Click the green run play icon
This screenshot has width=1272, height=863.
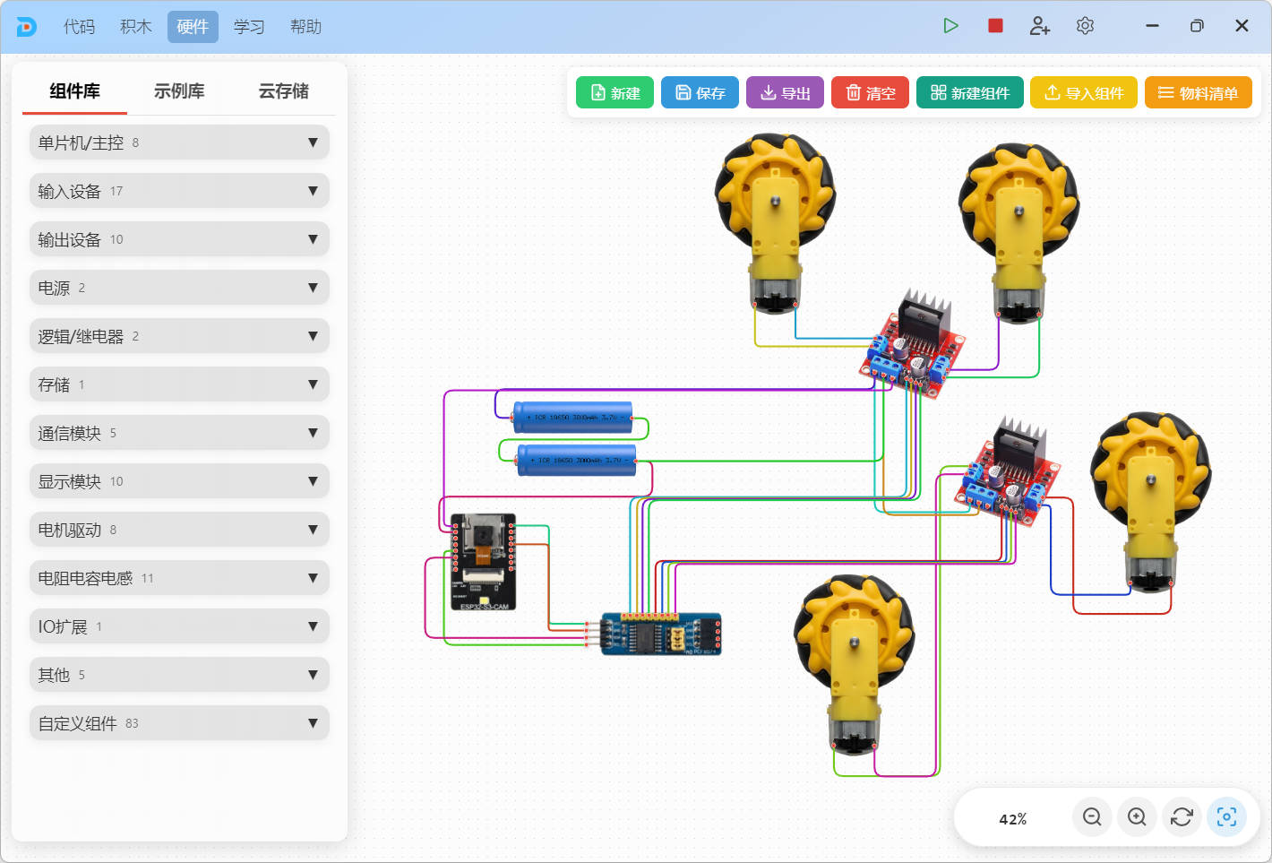coord(950,26)
